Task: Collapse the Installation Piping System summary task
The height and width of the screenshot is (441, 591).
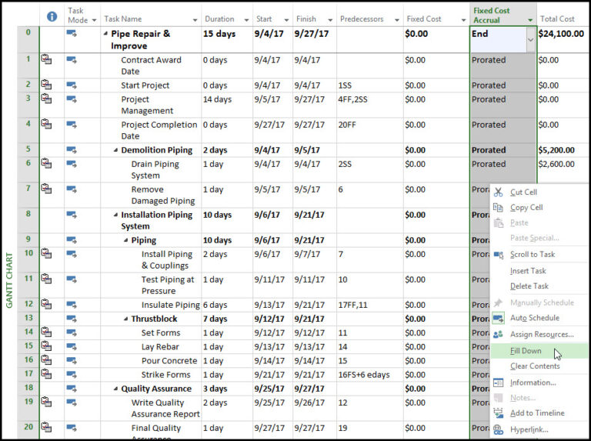Action: click(115, 215)
